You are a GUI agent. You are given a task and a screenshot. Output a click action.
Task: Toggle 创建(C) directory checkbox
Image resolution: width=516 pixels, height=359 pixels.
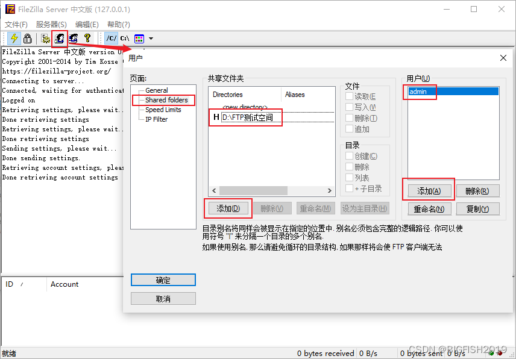349,156
